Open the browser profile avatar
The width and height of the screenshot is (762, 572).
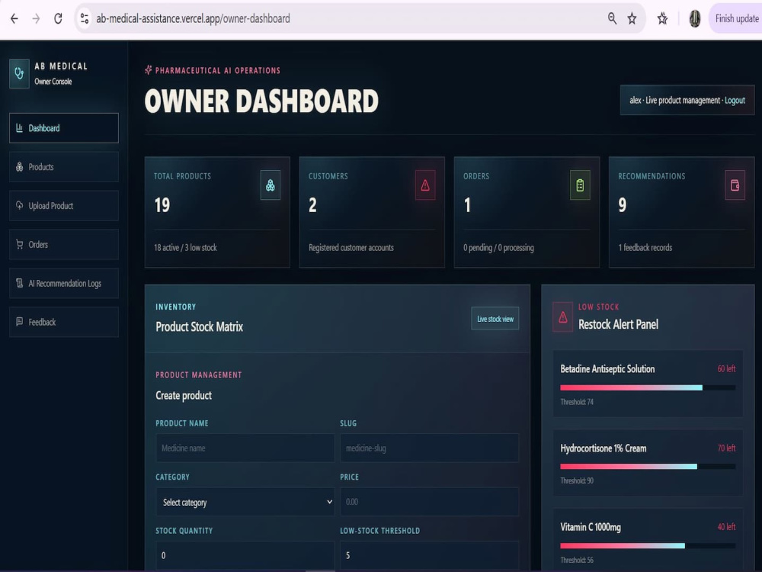click(695, 18)
